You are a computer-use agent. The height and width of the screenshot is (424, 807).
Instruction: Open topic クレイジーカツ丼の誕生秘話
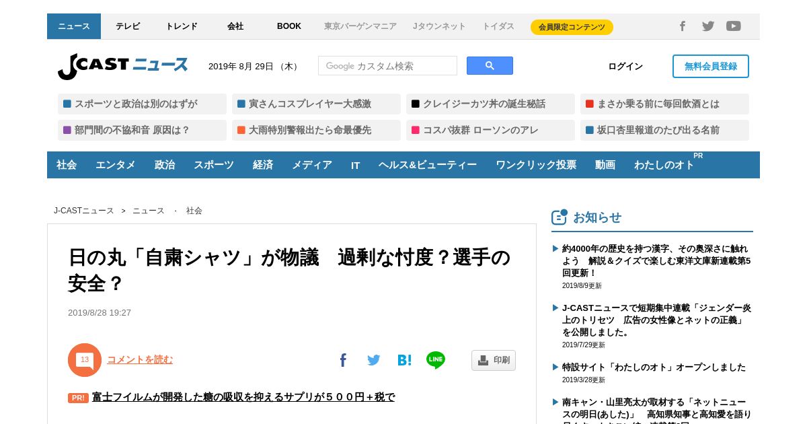(490, 104)
